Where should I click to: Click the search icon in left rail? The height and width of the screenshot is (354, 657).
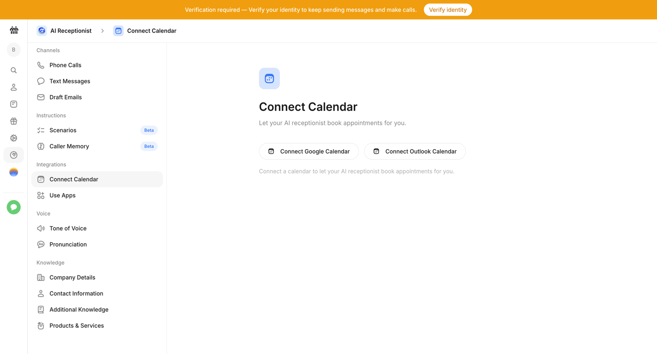click(x=14, y=70)
